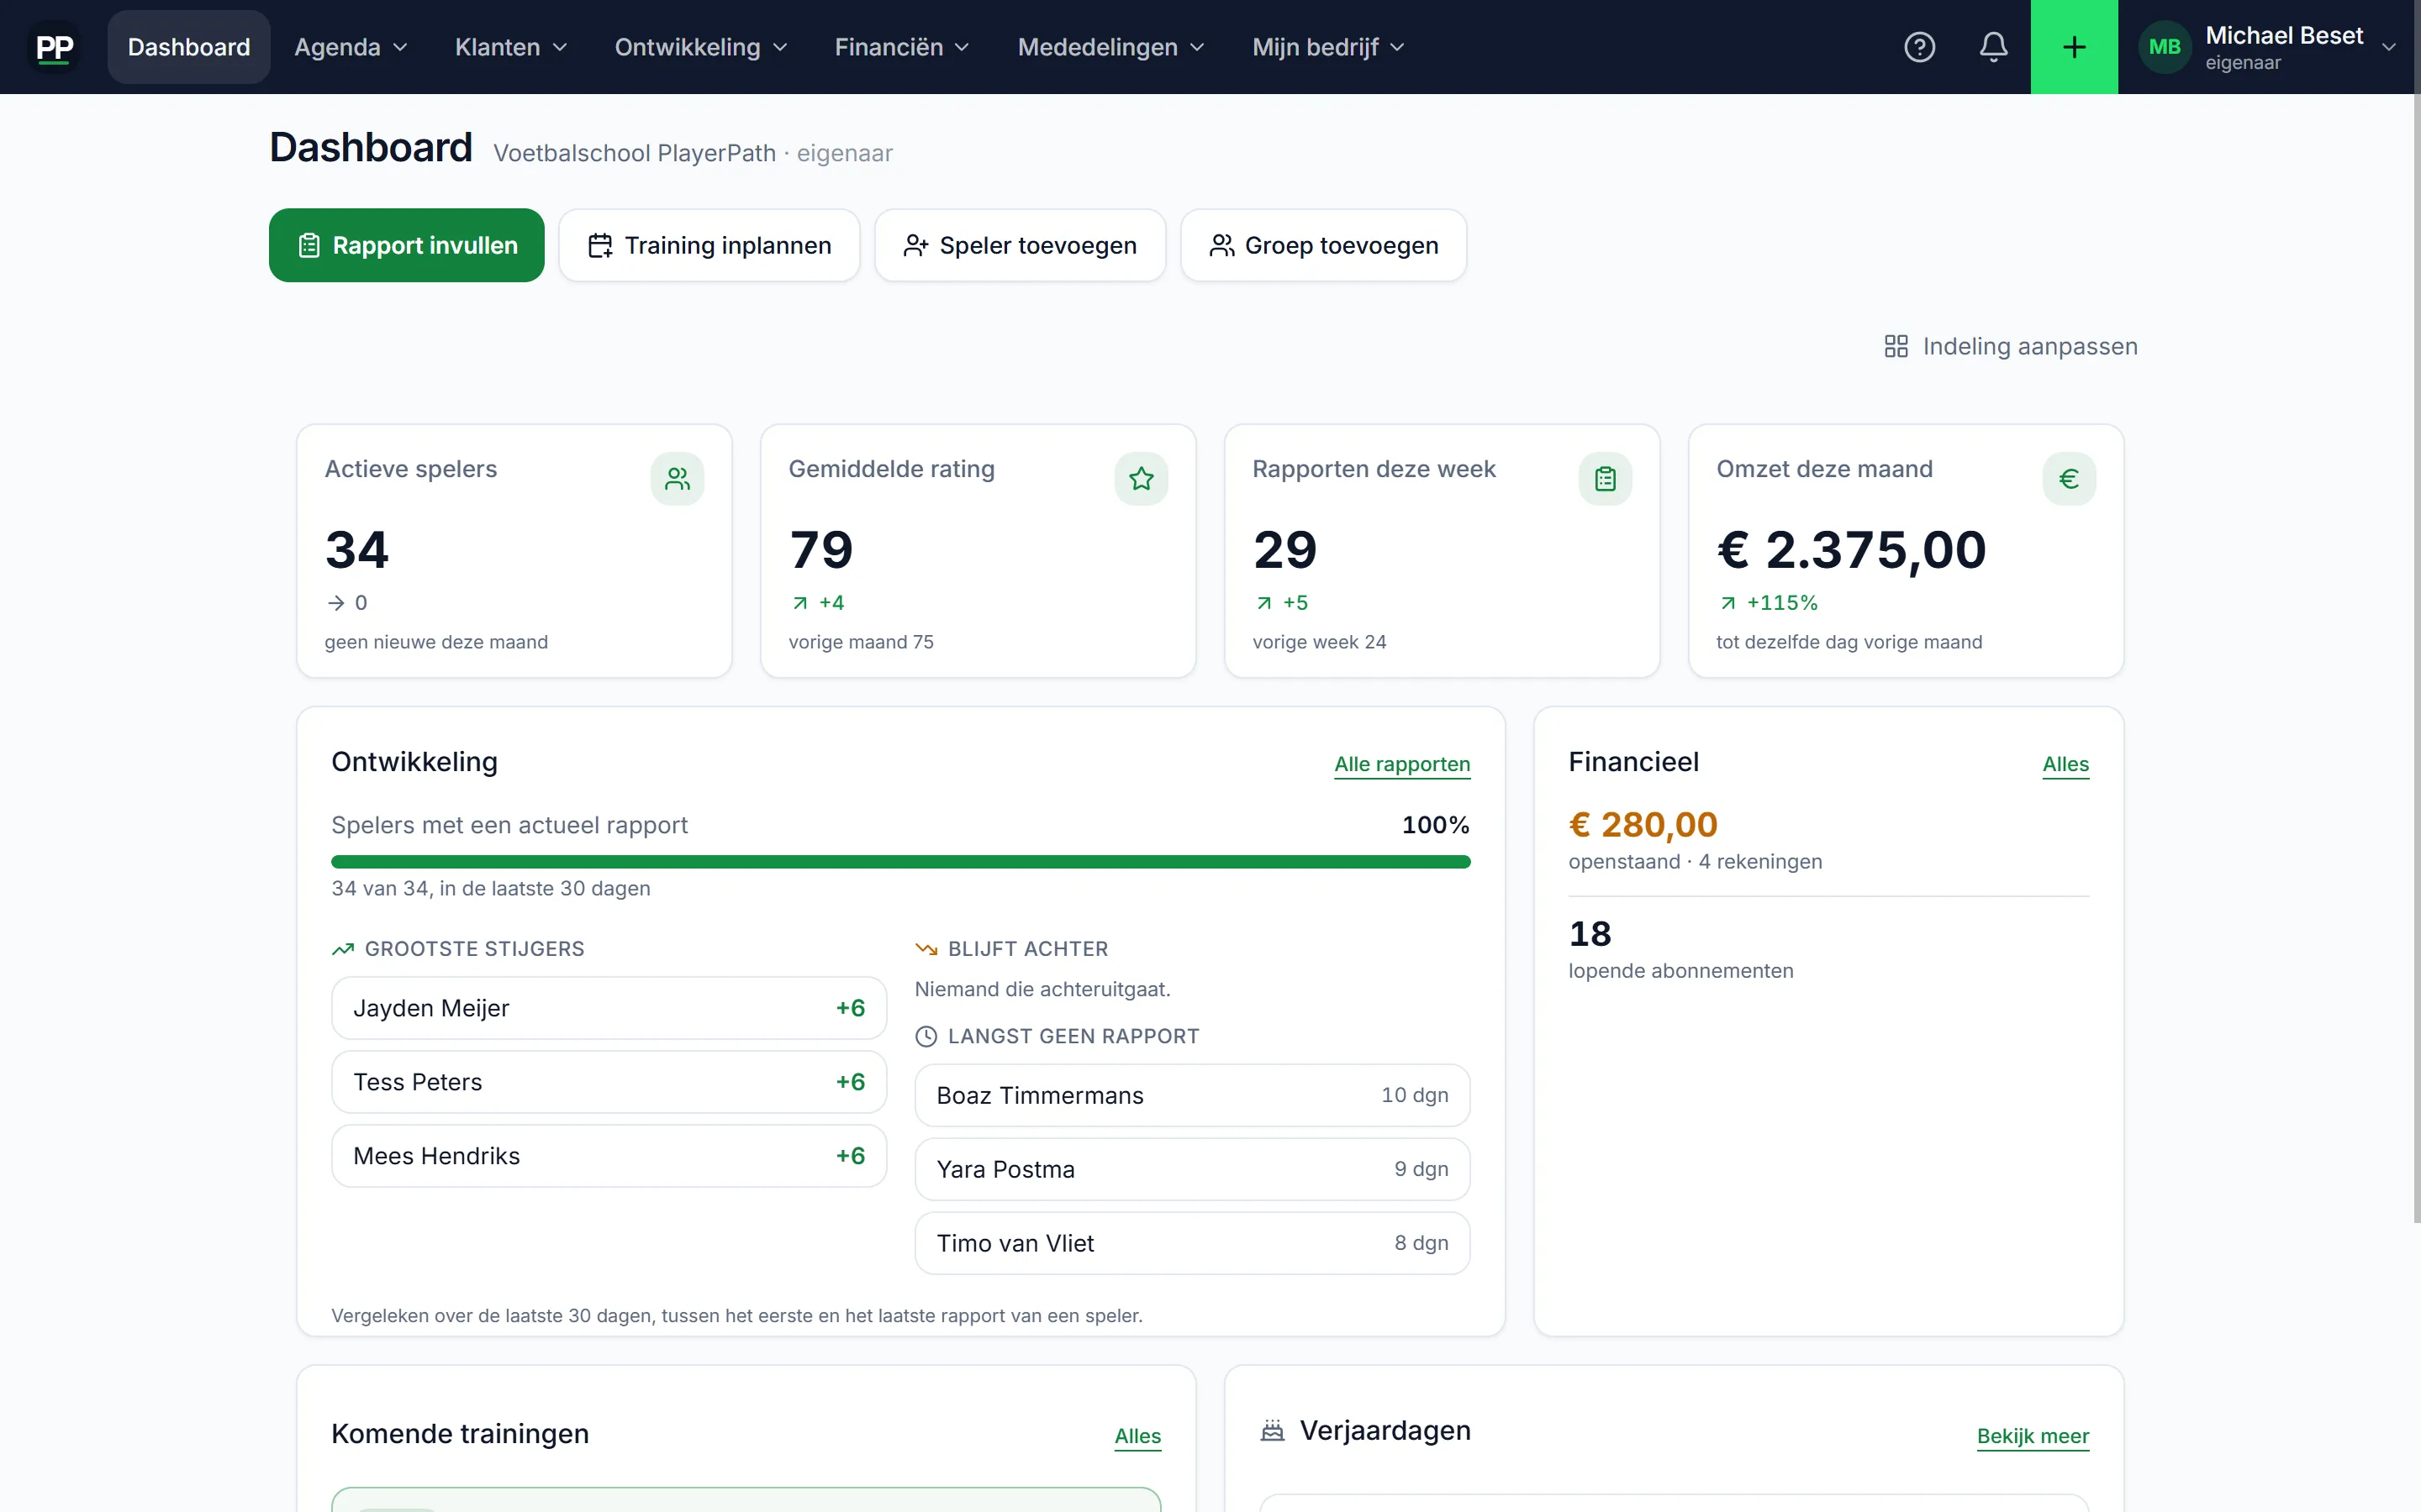
Task: Open the notifications bell
Action: tap(1993, 47)
